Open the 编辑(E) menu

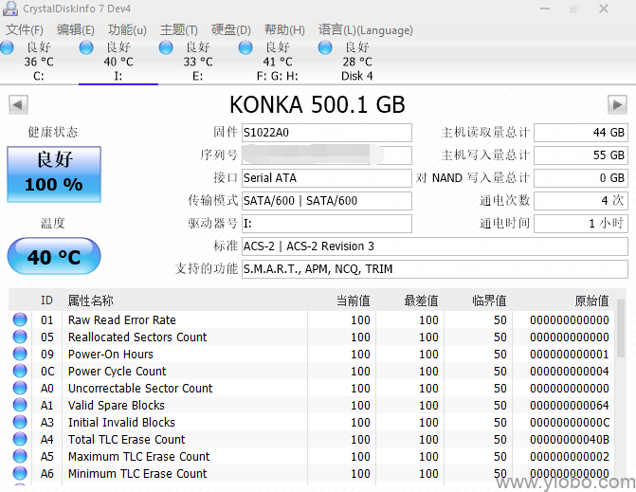pyautogui.click(x=76, y=30)
